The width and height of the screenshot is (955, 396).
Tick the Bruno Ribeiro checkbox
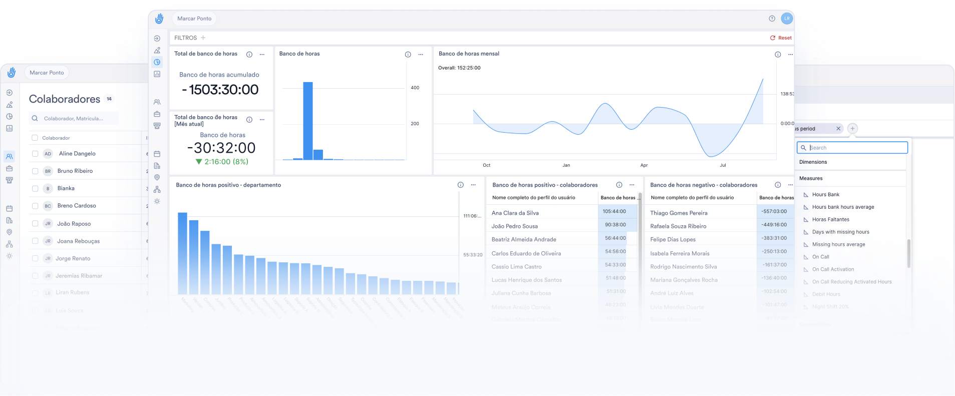(x=35, y=171)
